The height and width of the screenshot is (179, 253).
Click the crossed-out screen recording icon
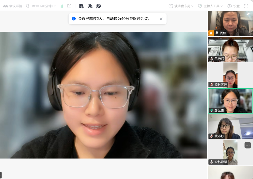[x=81, y=6]
